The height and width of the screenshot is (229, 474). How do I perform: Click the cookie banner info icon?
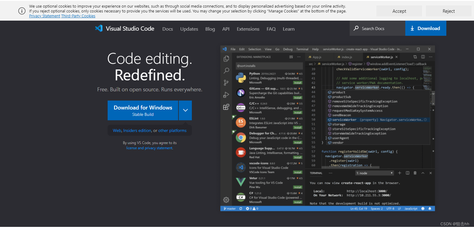coord(22,11)
